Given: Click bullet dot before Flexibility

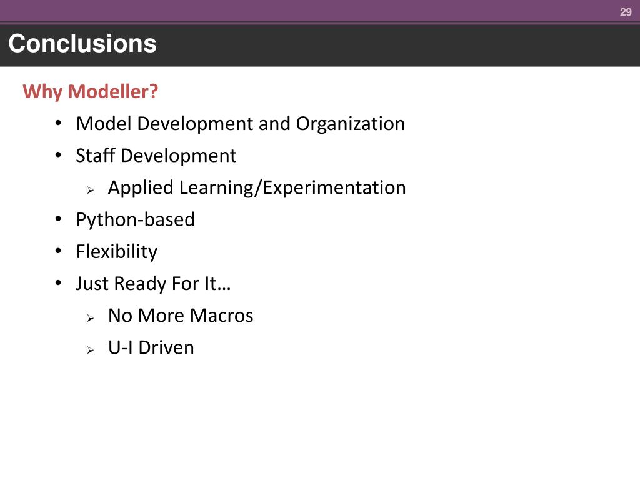Looking at the screenshot, I should click(x=58, y=251).
